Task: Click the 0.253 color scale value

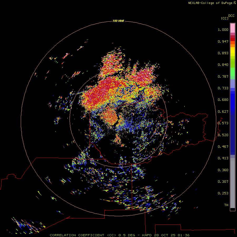Action: coord(223,193)
